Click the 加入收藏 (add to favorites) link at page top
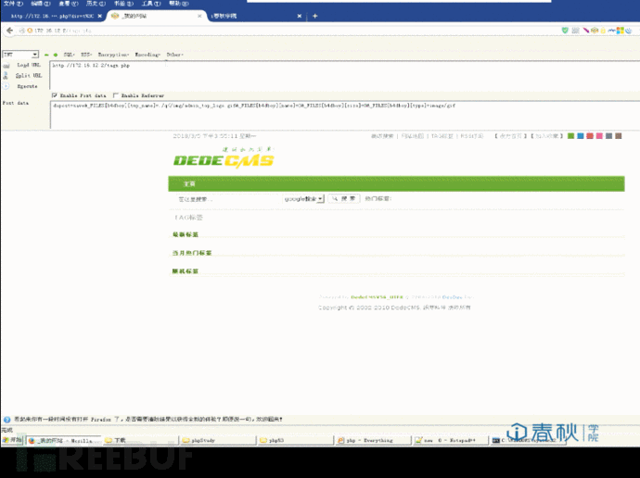This screenshot has width=640, height=478. click(x=546, y=136)
